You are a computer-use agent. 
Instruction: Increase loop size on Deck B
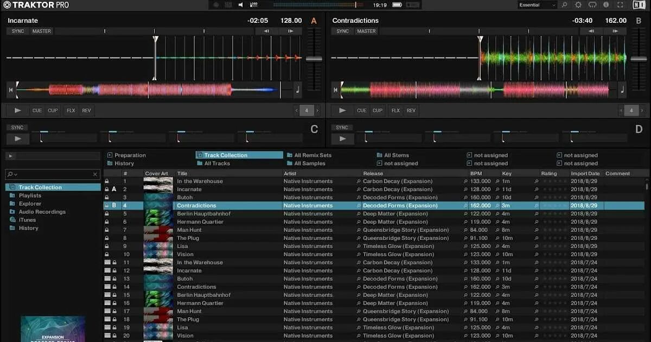coord(642,110)
